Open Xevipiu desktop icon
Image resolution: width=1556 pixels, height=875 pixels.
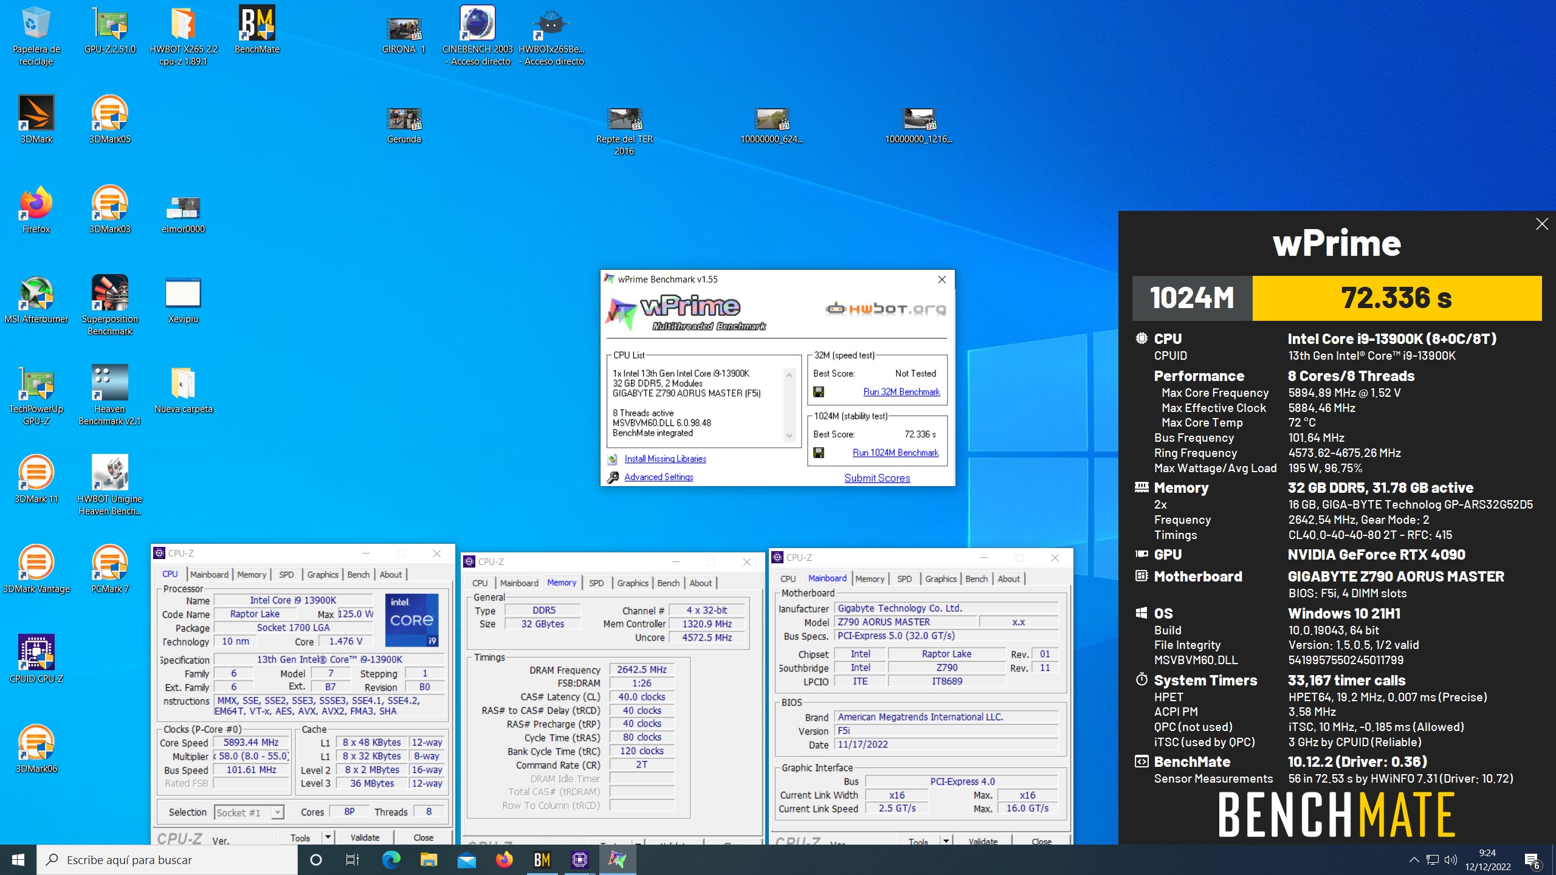pyautogui.click(x=183, y=299)
